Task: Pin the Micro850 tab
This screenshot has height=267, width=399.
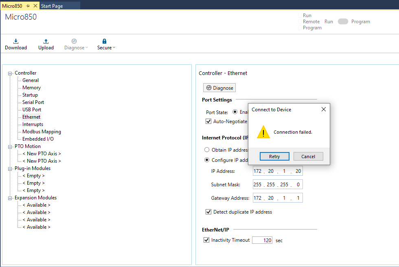Action: click(x=28, y=6)
